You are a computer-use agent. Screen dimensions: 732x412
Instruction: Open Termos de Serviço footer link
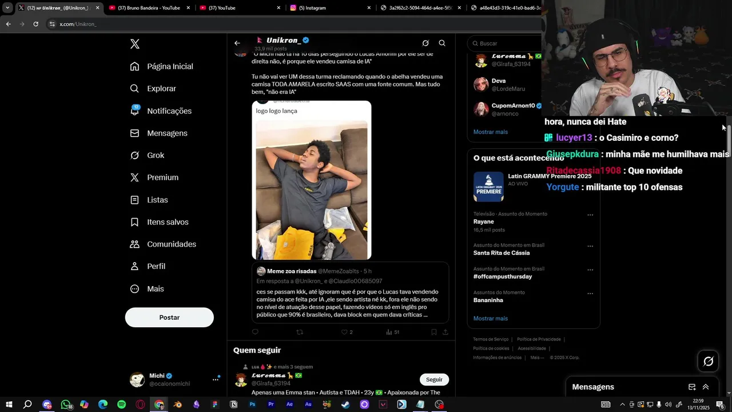click(x=491, y=339)
